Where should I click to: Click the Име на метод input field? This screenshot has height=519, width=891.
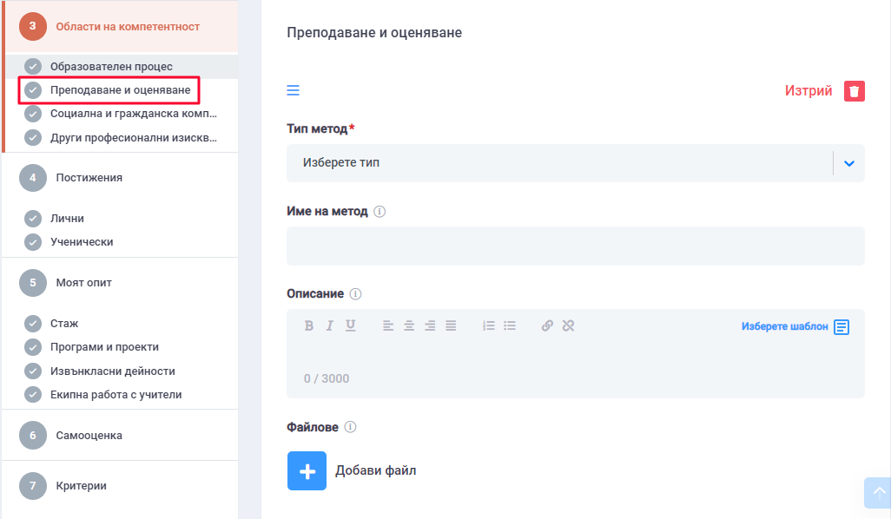[575, 246]
